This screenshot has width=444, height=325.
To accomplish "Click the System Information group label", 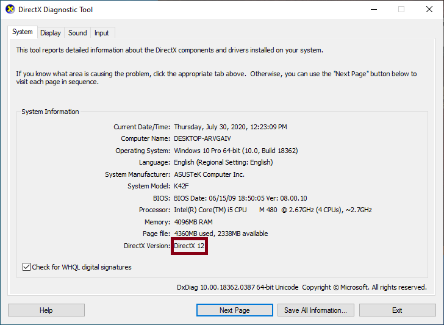I will [50, 112].
